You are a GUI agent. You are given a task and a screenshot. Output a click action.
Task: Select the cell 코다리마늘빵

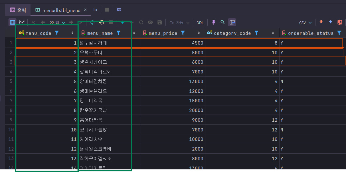tap(109, 130)
